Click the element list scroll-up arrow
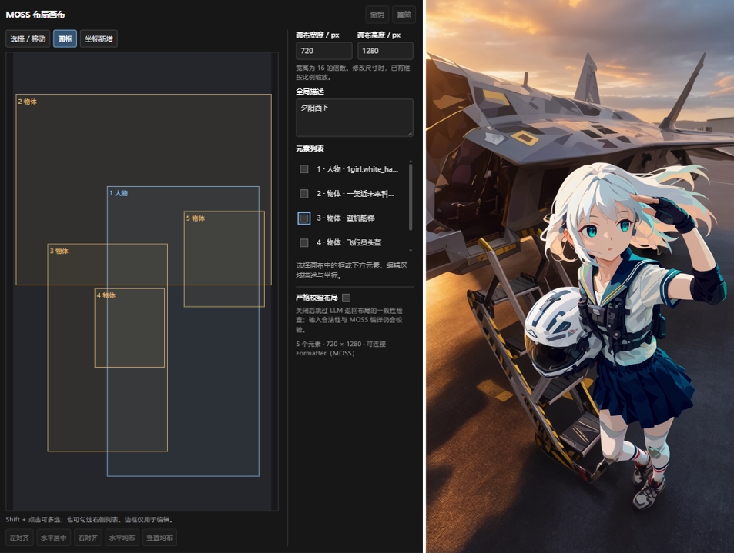 point(411,161)
